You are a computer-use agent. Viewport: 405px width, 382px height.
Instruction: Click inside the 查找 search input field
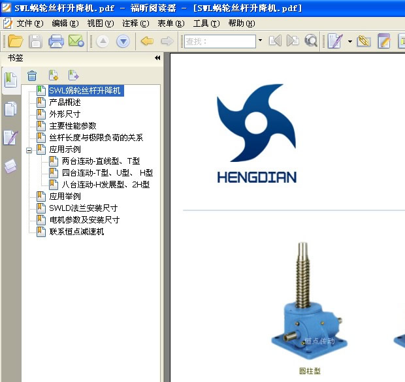pyautogui.click(x=219, y=41)
